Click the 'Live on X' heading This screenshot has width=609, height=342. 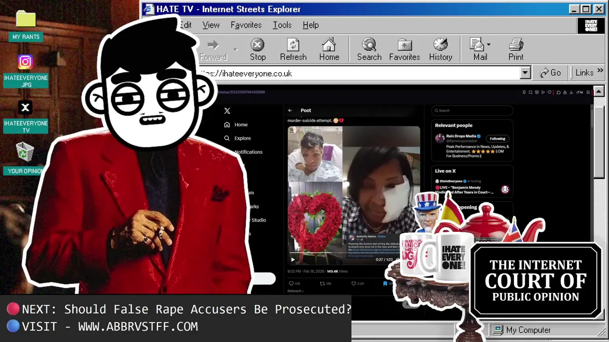(x=445, y=171)
